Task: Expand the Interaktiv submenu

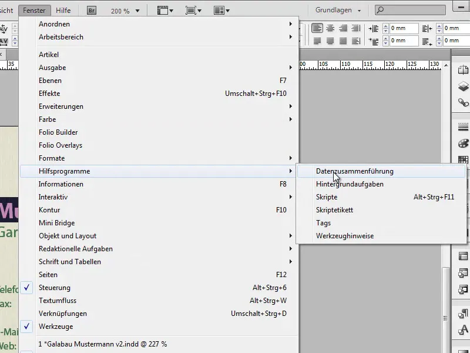Action: tap(159, 197)
